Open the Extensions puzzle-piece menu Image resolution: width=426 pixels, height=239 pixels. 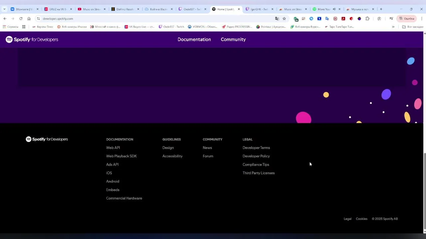pos(367,19)
